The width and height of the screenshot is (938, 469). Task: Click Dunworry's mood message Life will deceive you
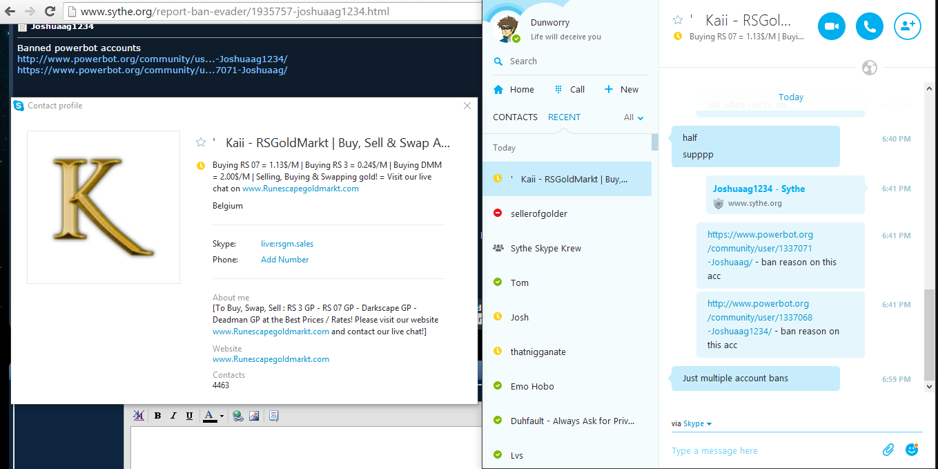[x=566, y=37]
